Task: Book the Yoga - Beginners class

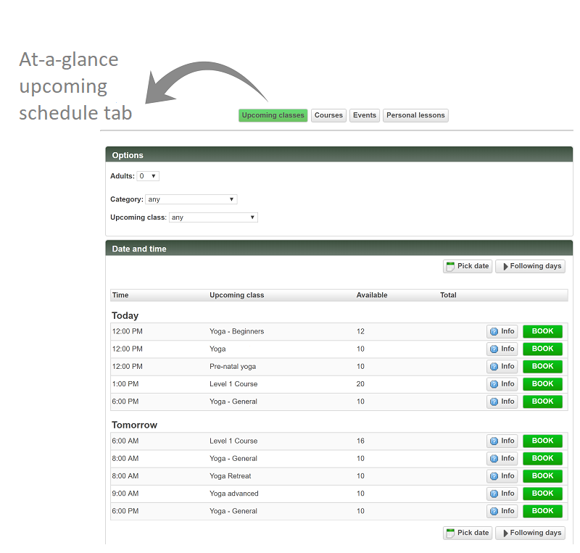Action: point(542,332)
